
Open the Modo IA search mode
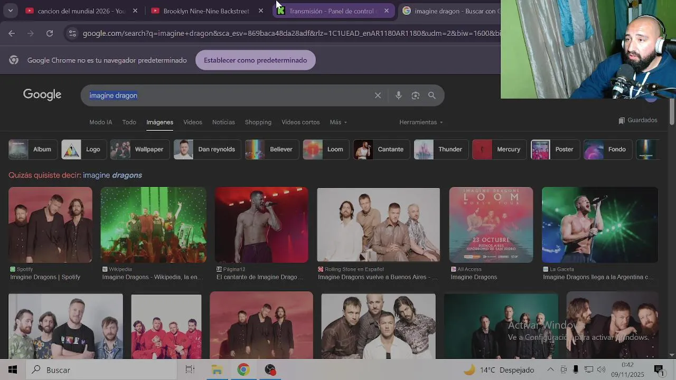[101, 122]
